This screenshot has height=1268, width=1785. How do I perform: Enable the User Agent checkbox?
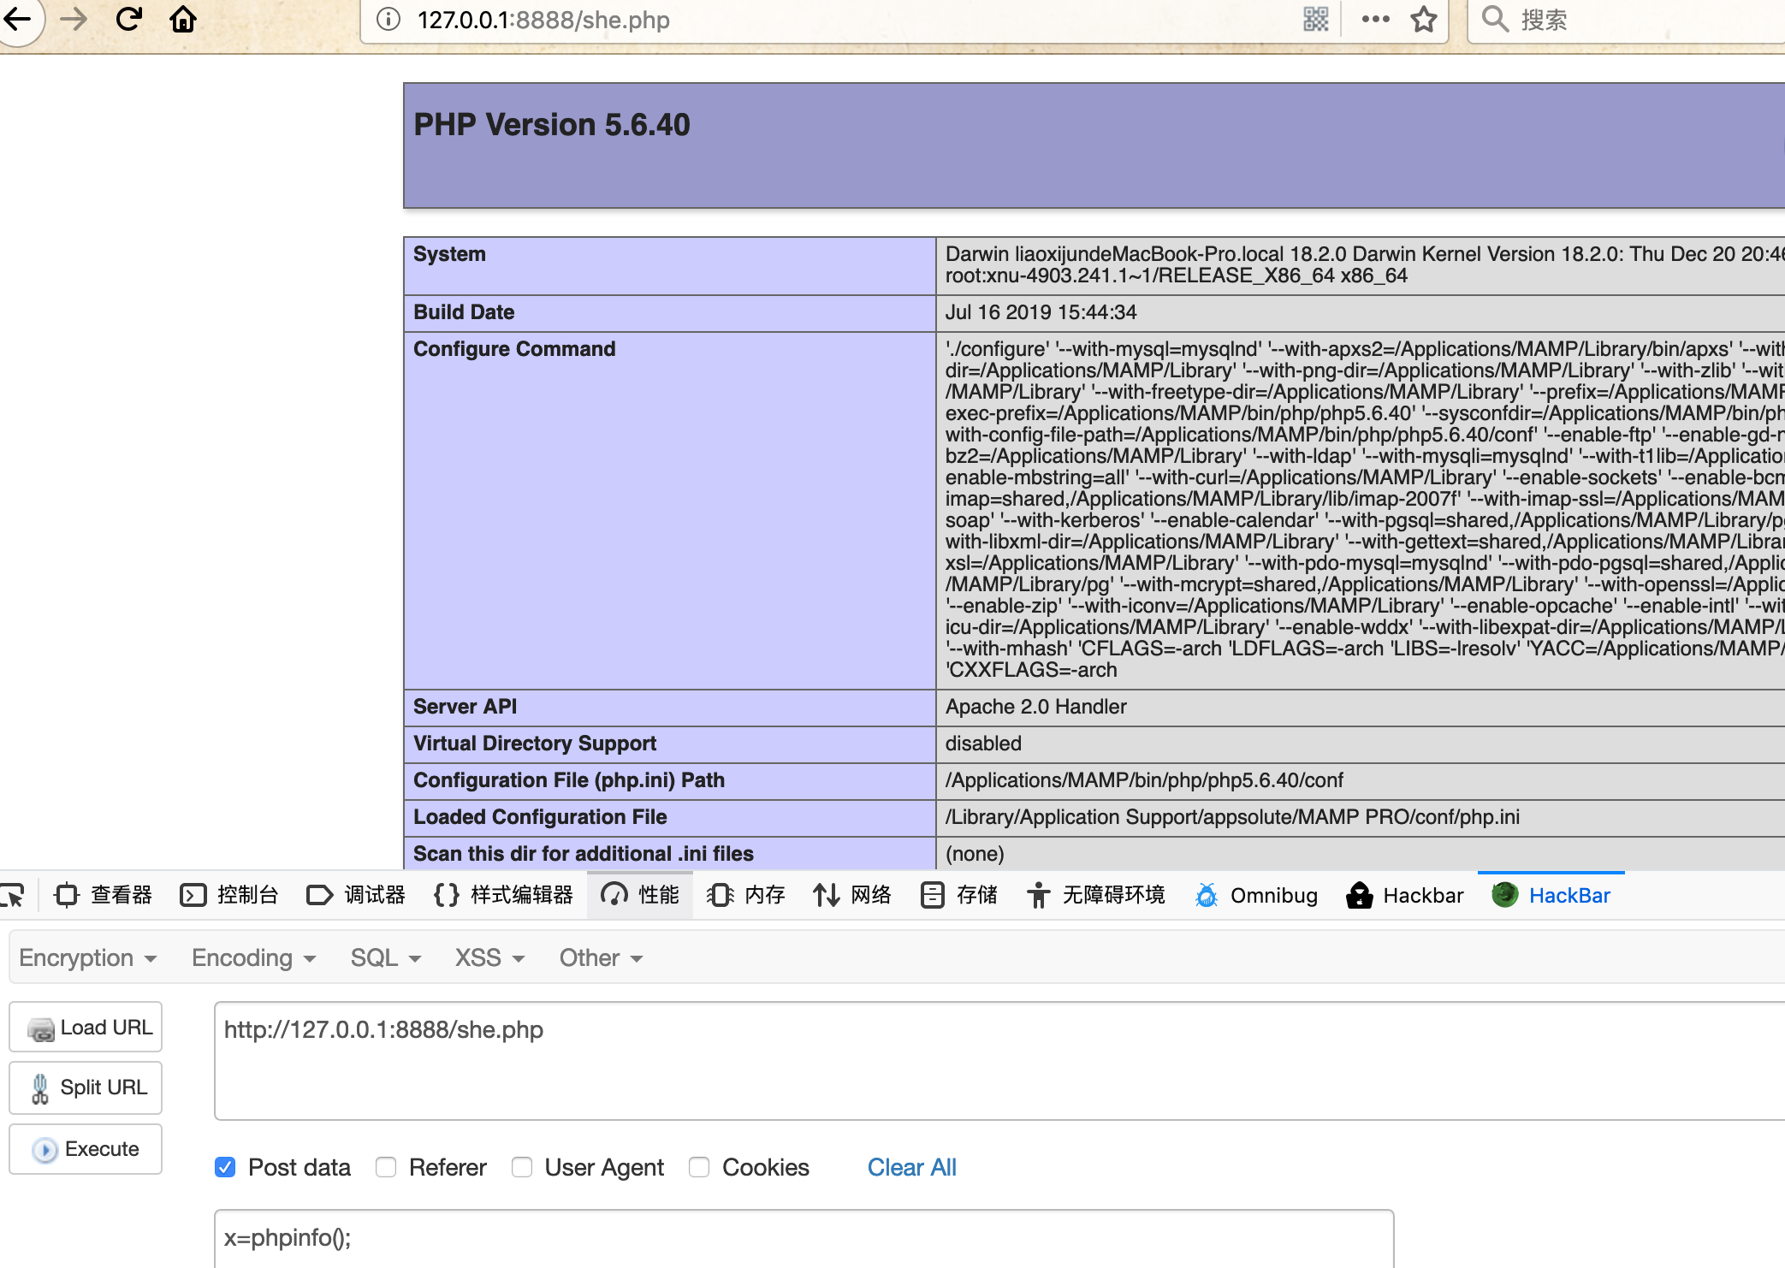pos(522,1167)
